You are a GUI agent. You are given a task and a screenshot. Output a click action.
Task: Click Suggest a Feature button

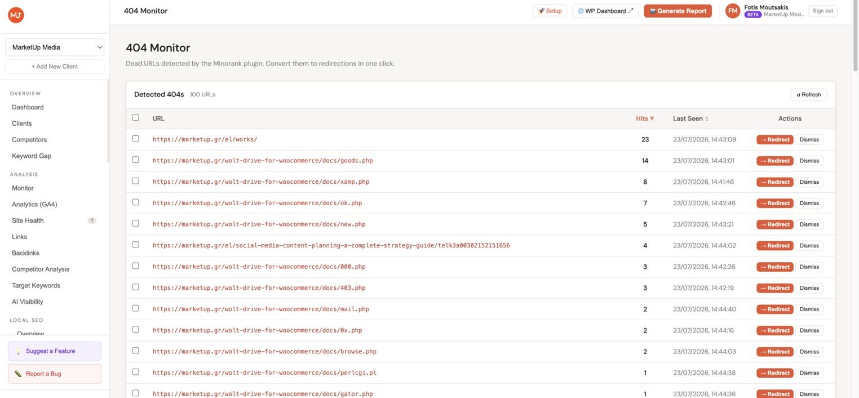(55, 351)
